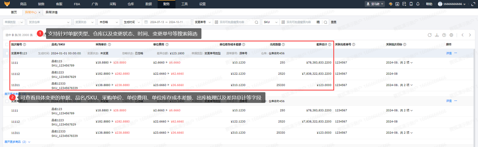Click the help icon beside 关联批次月份
Image resolution: width=478 pixels, height=147 pixels.
(405, 45)
